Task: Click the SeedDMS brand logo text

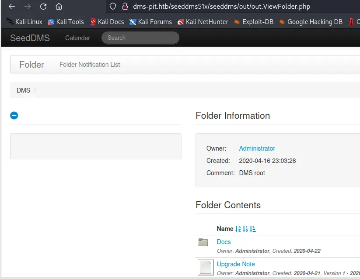Action: pyautogui.click(x=30, y=38)
